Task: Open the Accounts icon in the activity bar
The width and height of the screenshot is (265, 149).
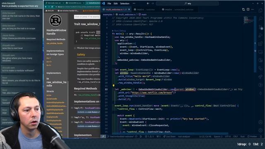Action: point(260,122)
